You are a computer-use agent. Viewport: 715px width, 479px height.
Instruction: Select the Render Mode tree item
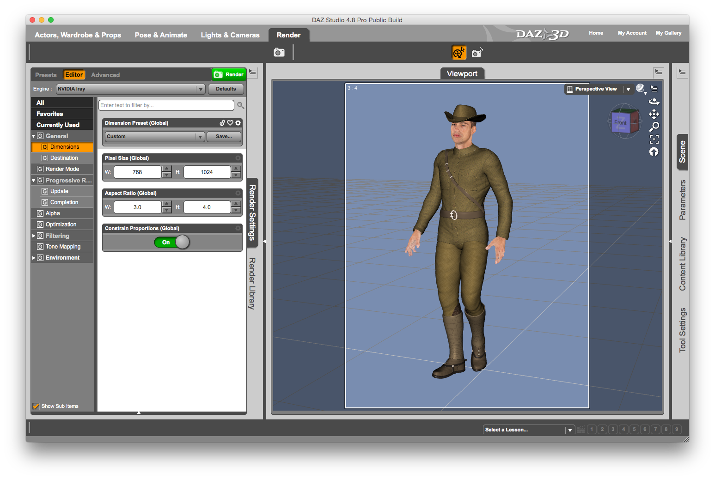62,169
